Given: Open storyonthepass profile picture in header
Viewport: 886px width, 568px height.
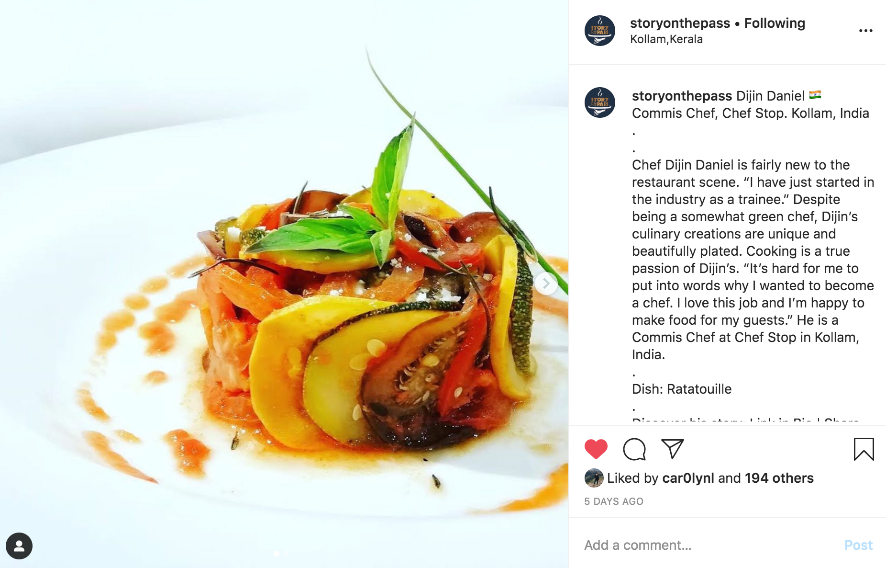Looking at the screenshot, I should pyautogui.click(x=600, y=31).
